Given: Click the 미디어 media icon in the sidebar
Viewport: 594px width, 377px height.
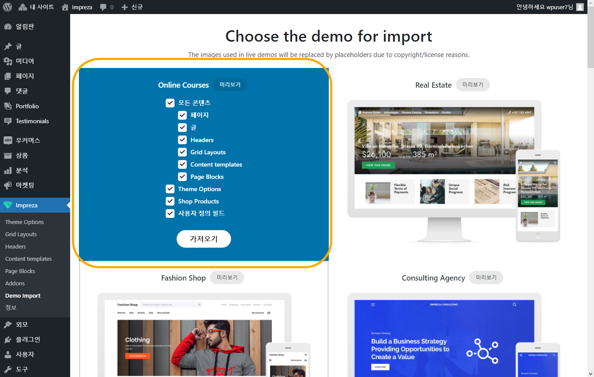Looking at the screenshot, I should (x=8, y=61).
